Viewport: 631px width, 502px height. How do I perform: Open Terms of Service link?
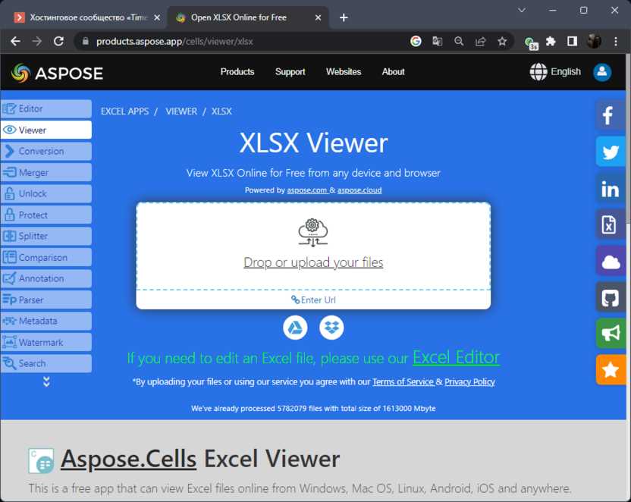[x=403, y=381]
